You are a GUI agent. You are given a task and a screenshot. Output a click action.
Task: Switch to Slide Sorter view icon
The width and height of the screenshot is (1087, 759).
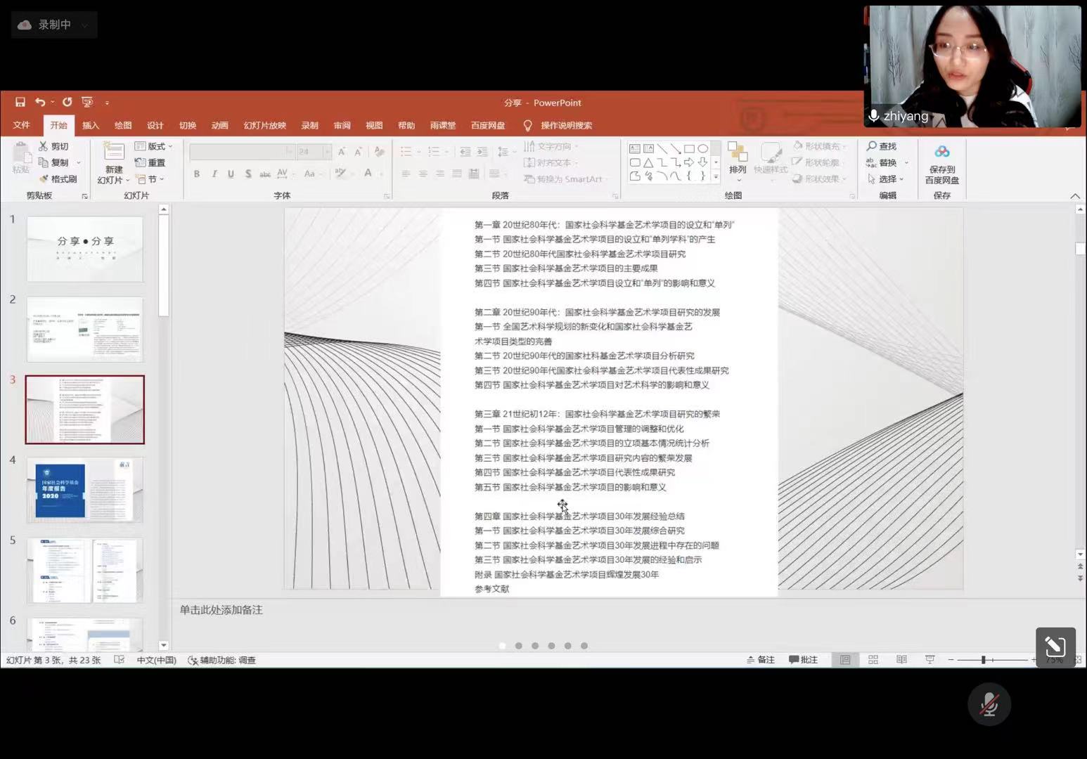[873, 660]
